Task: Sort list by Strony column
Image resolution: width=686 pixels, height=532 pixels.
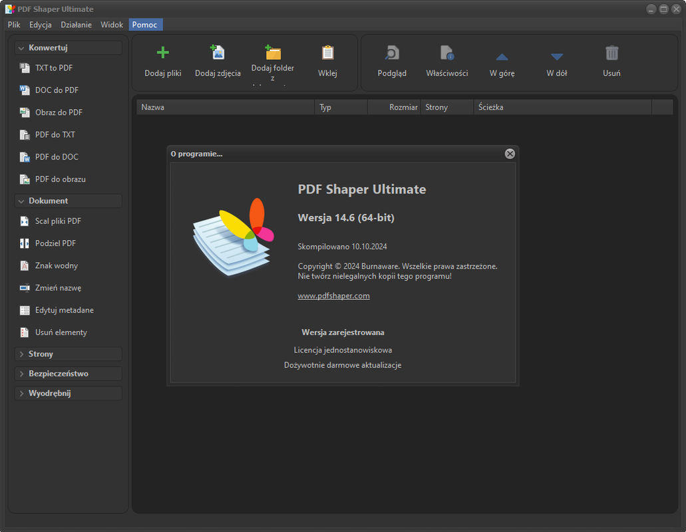Action: 447,107
